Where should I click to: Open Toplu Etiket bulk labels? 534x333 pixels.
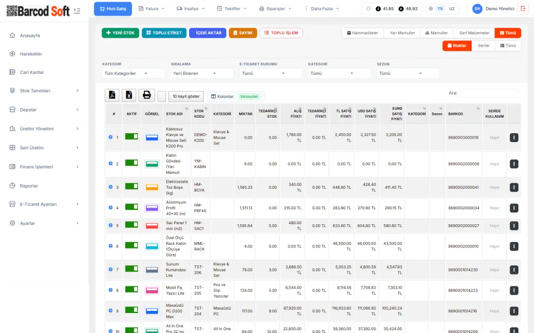click(x=164, y=33)
